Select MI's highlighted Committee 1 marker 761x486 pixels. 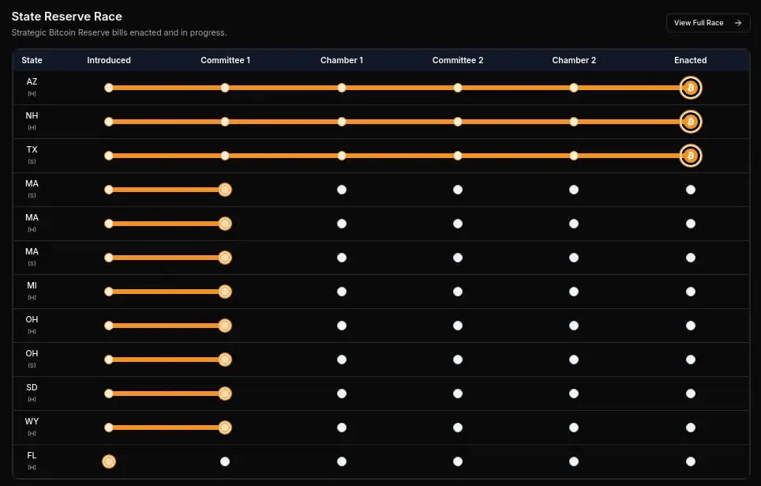[x=225, y=292]
